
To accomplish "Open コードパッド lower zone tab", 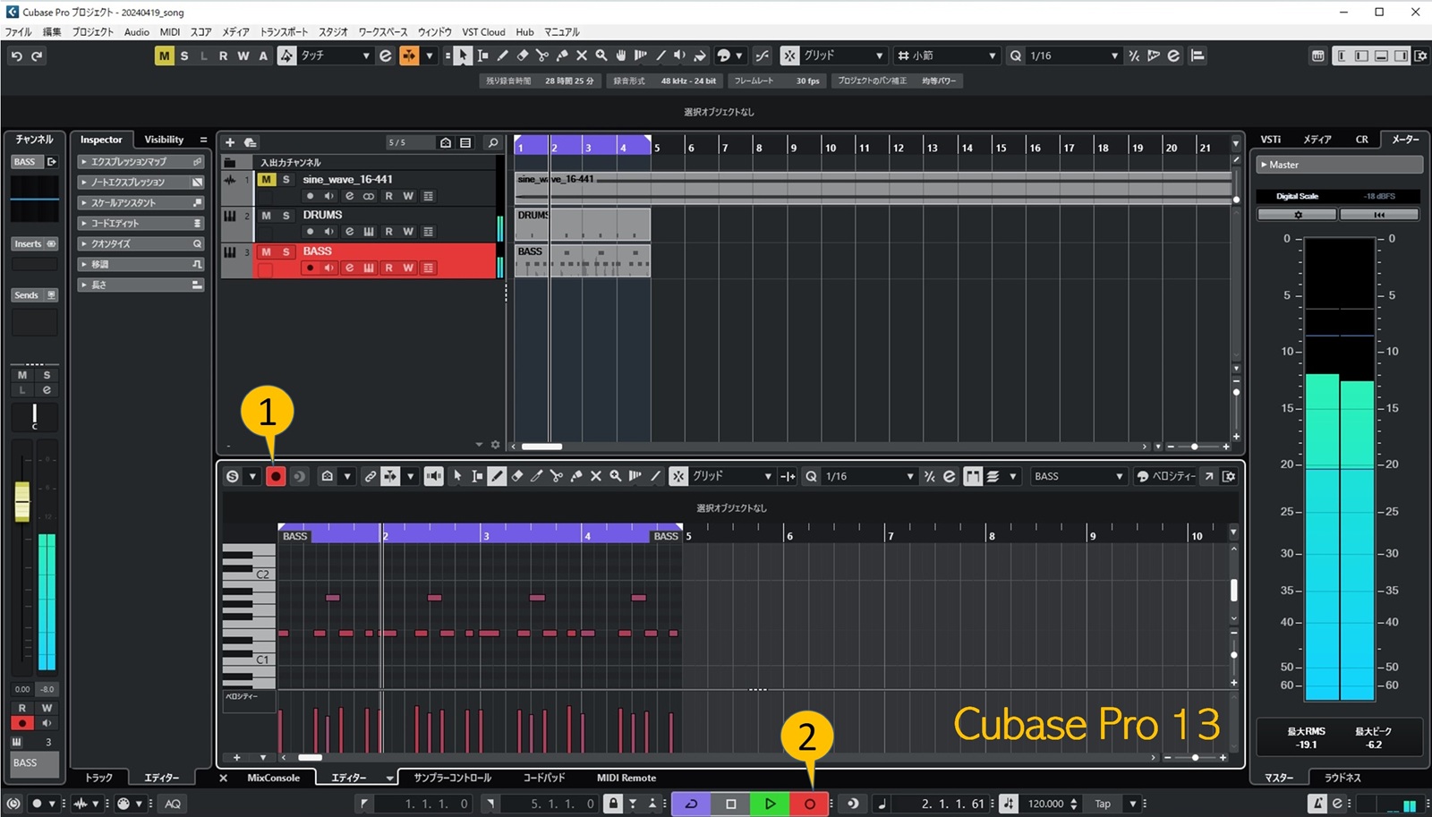I will (543, 779).
